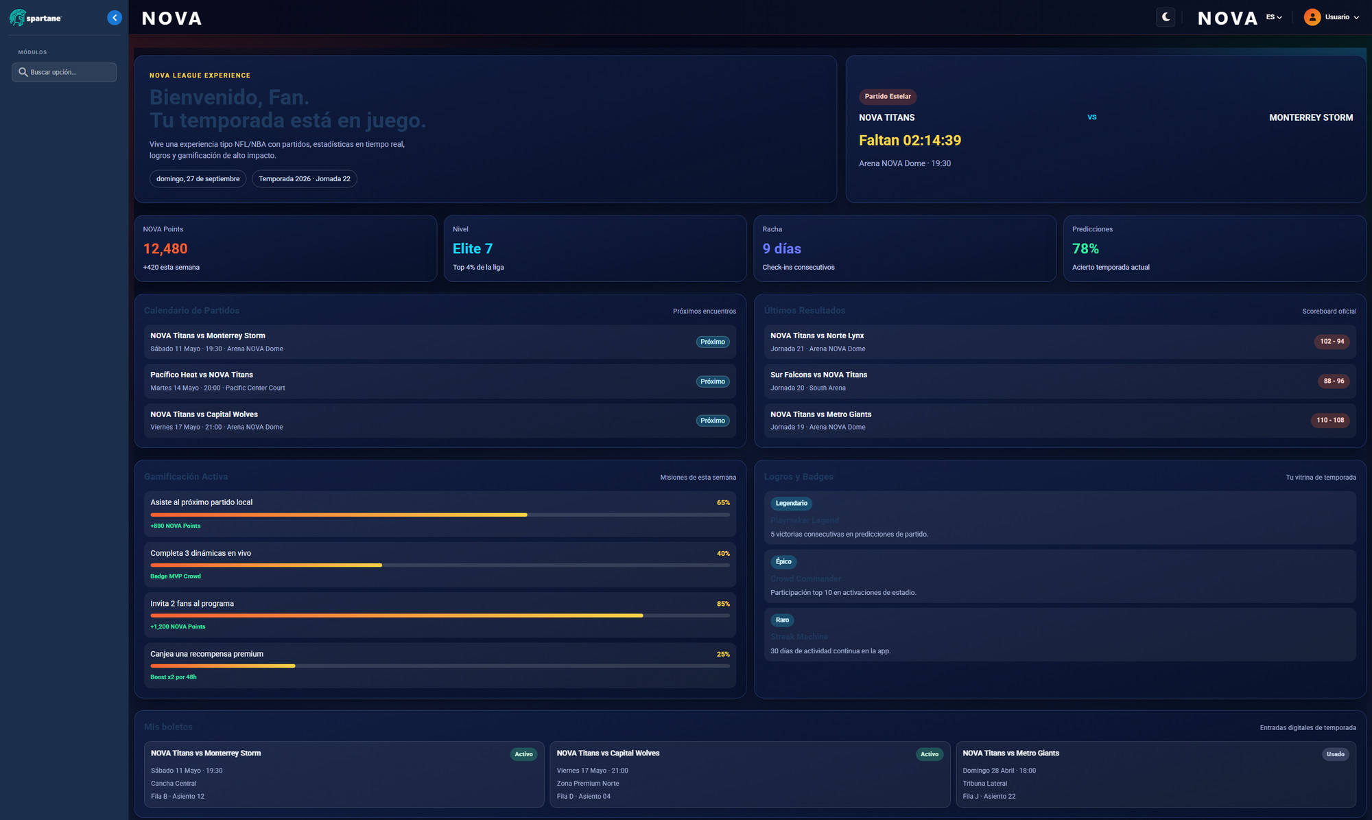1372x820 pixels.
Task: Toggle dark mode with the moon icon
Action: (1166, 17)
